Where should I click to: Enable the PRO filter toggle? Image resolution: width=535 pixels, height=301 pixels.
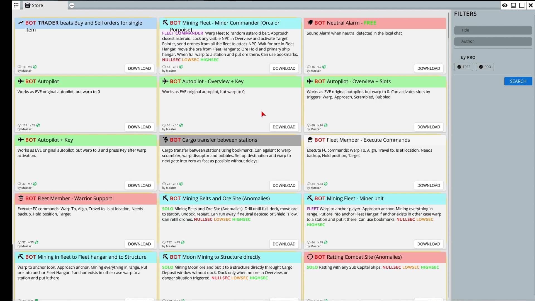(x=485, y=67)
